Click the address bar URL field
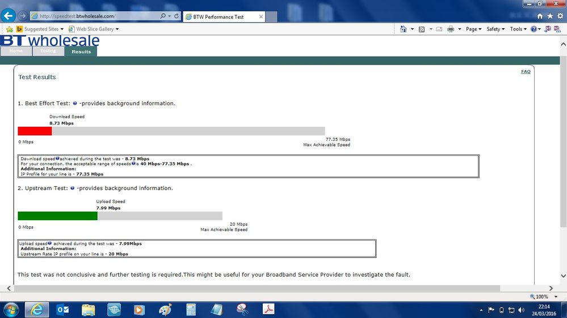 tap(94, 16)
